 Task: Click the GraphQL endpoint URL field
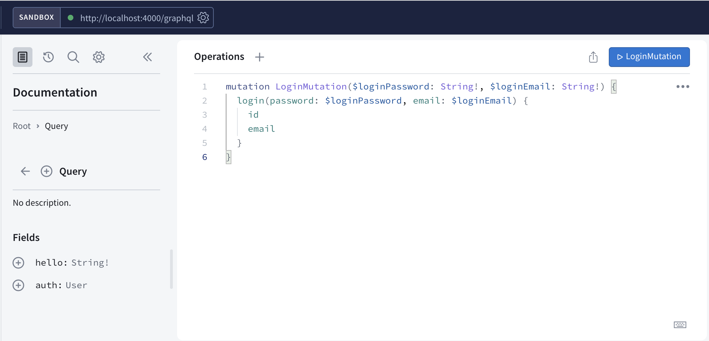(x=137, y=18)
